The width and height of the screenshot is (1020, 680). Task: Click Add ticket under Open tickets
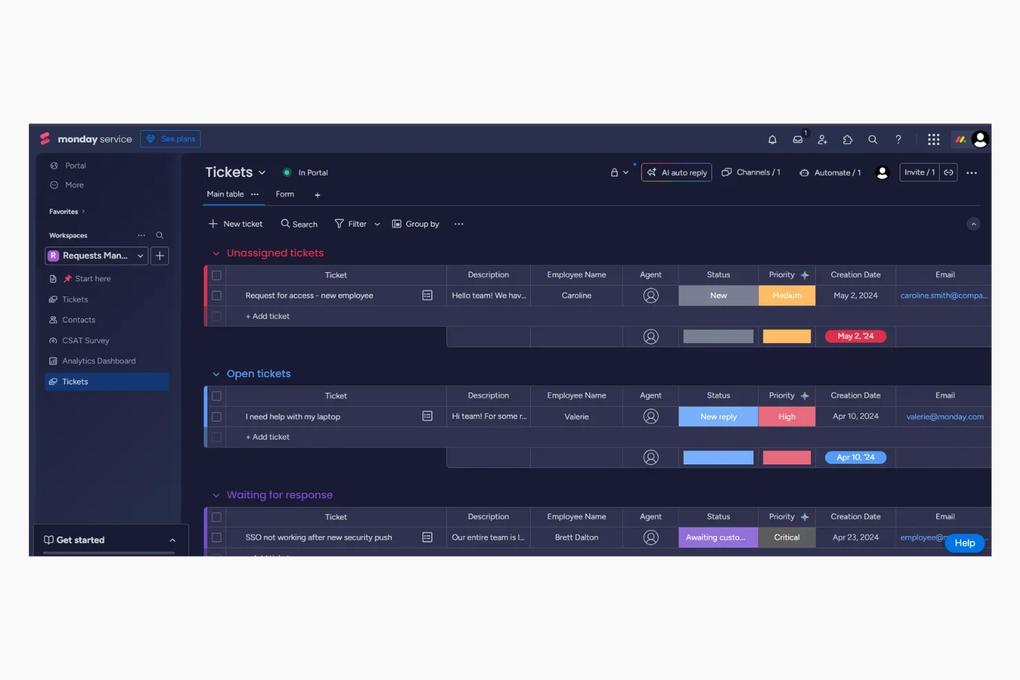pos(267,436)
